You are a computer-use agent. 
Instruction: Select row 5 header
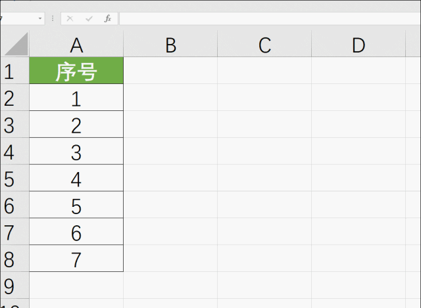pyautogui.click(x=14, y=178)
